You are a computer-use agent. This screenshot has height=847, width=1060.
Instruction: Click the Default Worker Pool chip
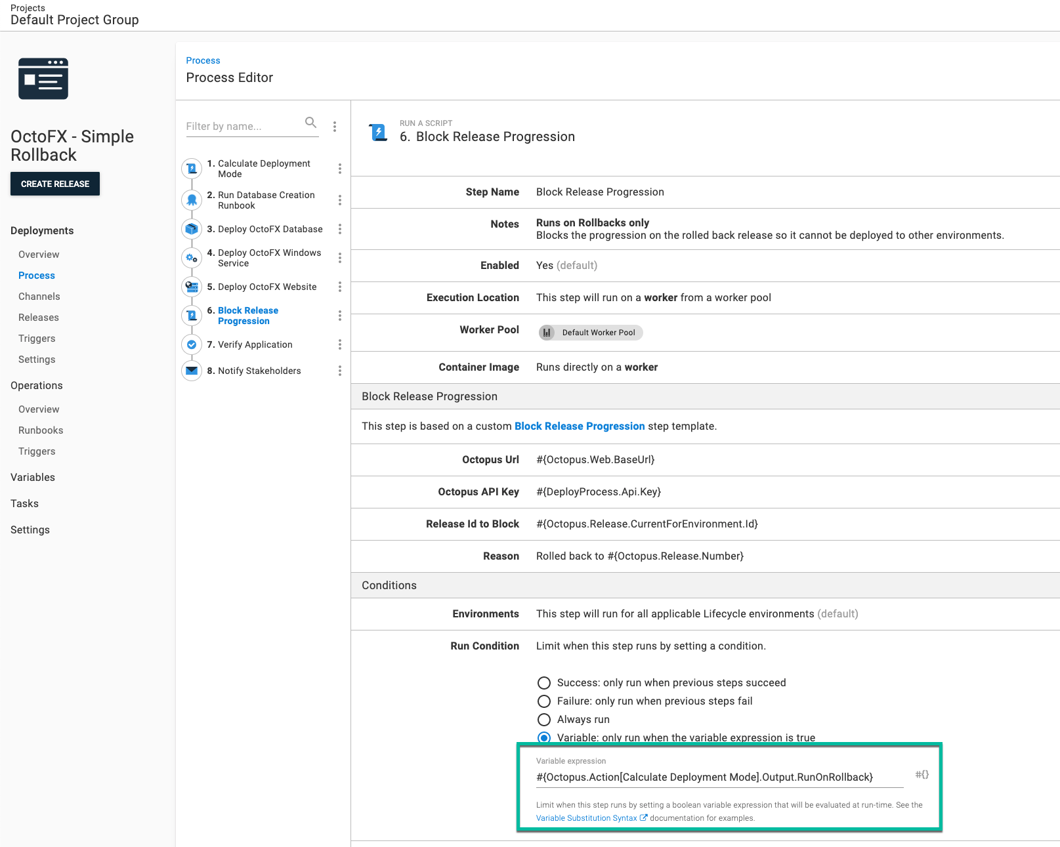click(591, 333)
